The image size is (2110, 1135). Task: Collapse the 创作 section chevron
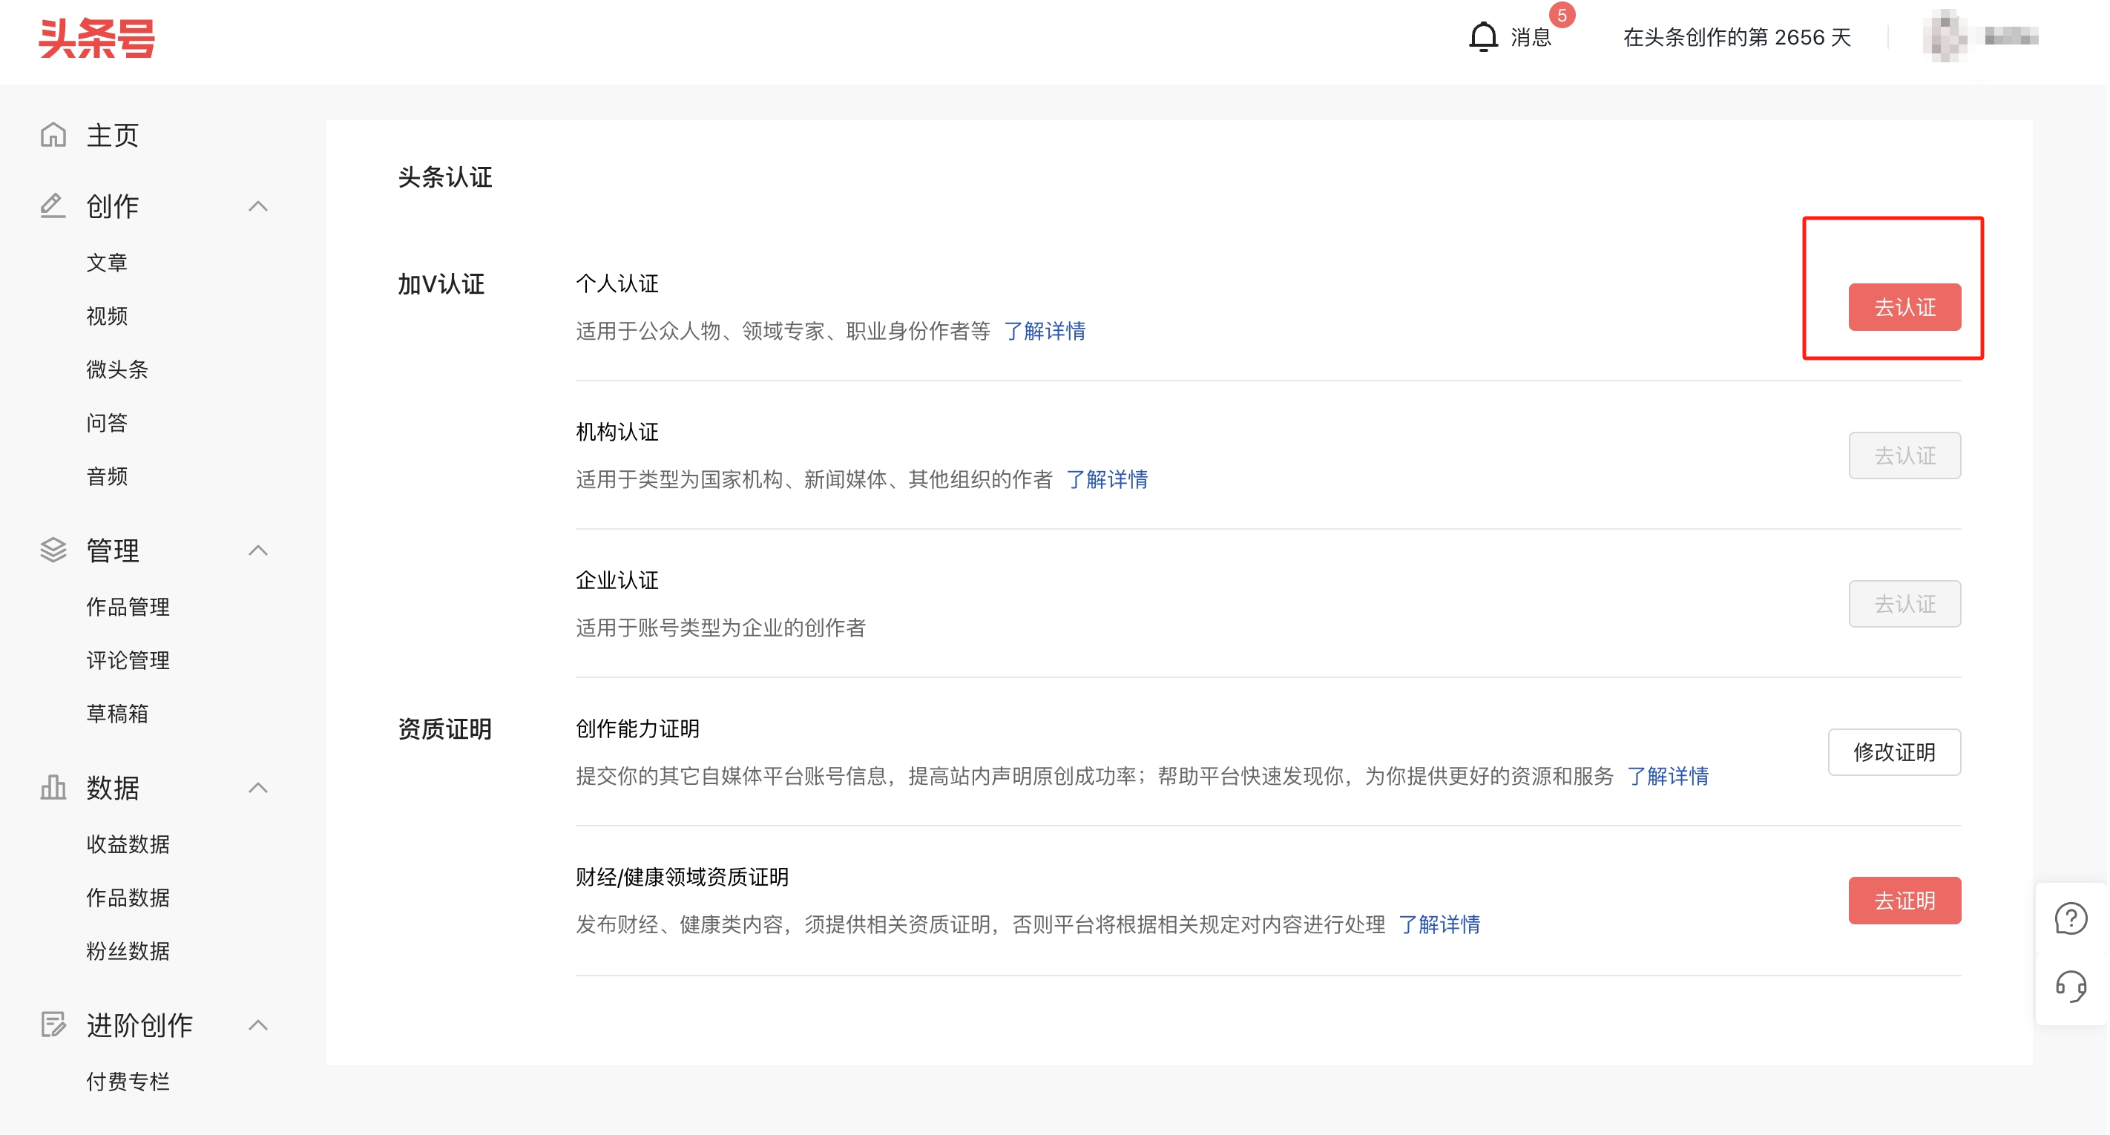tap(258, 206)
